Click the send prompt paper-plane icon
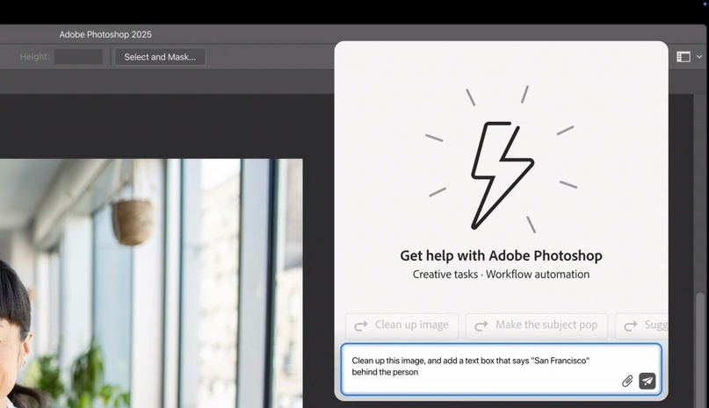The height and width of the screenshot is (408, 709). click(x=647, y=381)
